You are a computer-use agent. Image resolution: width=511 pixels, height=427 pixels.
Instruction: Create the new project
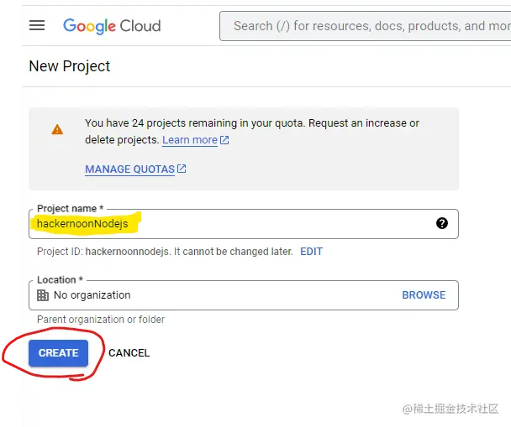(x=58, y=353)
